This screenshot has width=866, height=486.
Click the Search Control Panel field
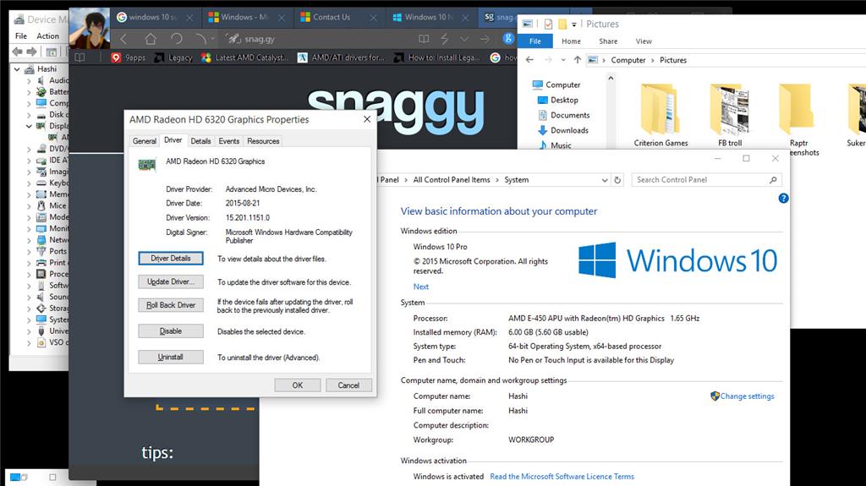pos(706,180)
